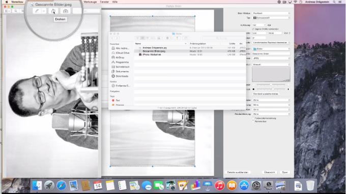The height and width of the screenshot is (194, 346).
Task: Toggle the Schwarzweiß-related checkbox at bottom of options
Action: click(253, 121)
